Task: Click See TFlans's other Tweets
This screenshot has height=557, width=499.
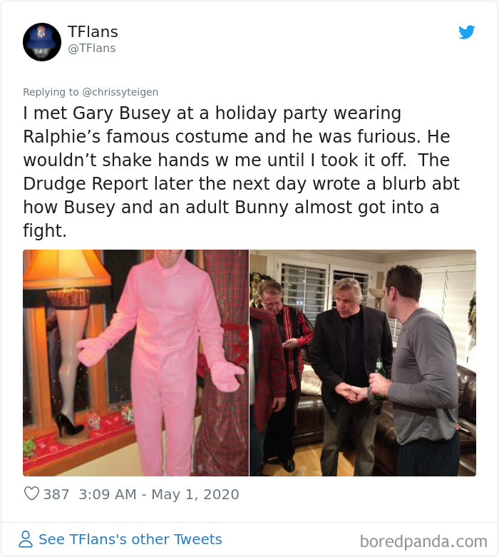Action: [130, 539]
